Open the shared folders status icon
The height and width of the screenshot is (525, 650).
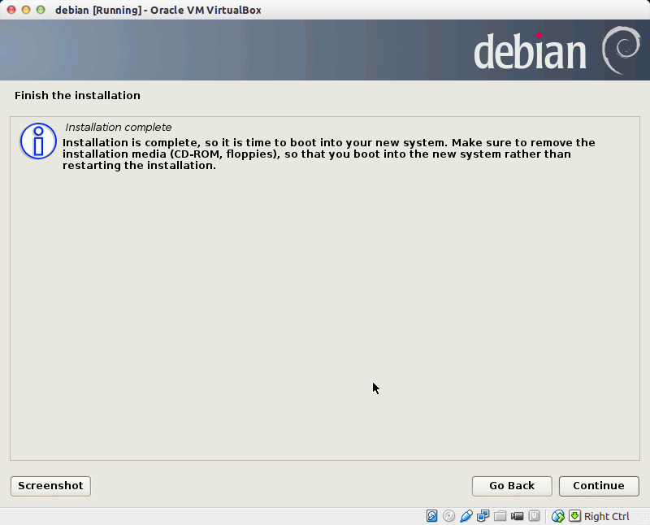coord(500,516)
